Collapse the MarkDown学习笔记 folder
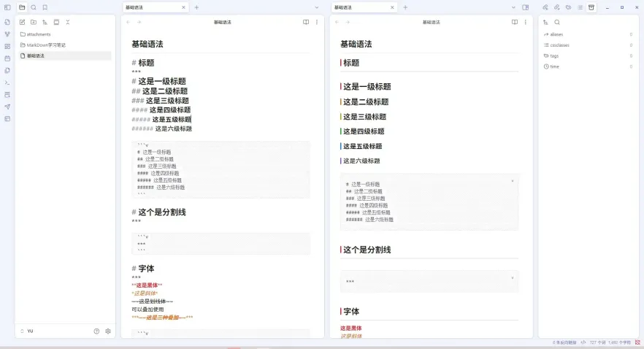Screen dimensions: 644x349 click(64, 45)
